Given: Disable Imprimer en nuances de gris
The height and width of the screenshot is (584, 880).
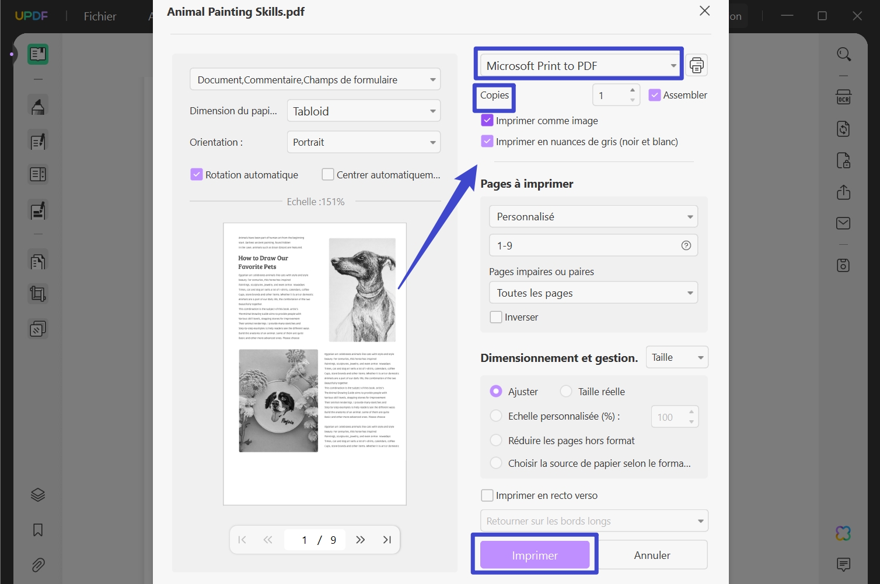Looking at the screenshot, I should 487,141.
